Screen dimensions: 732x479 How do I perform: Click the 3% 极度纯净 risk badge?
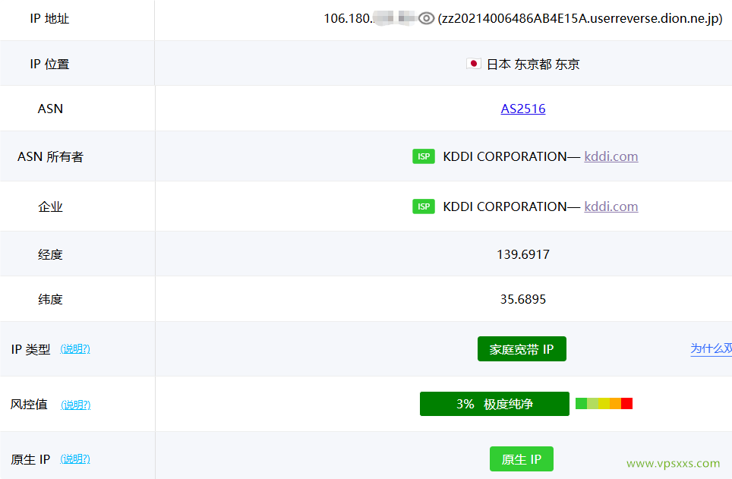point(494,404)
